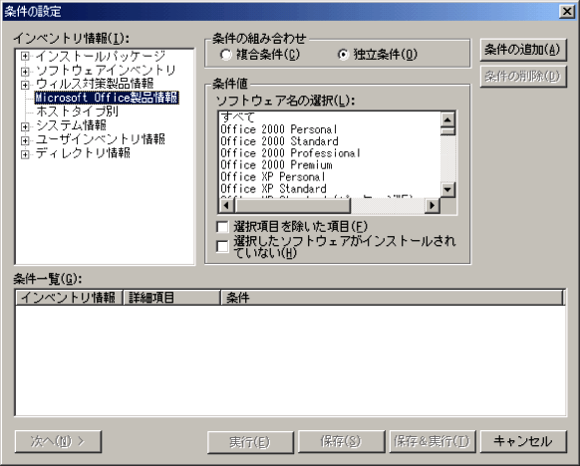Expand the システム情報 tree node
The image size is (580, 466).
click(25, 126)
